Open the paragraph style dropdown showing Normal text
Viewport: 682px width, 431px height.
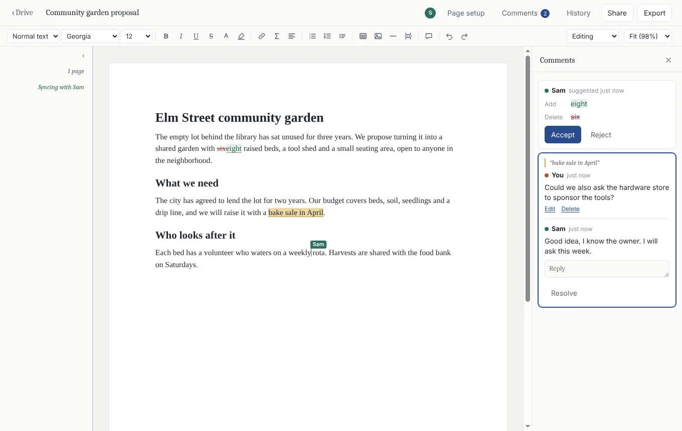tap(34, 36)
